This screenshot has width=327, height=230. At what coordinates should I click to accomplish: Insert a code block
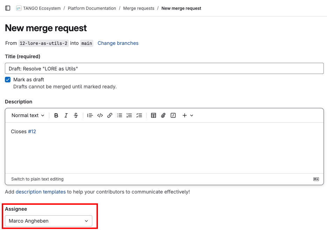100,115
